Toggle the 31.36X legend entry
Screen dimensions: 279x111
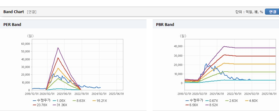[60, 105]
